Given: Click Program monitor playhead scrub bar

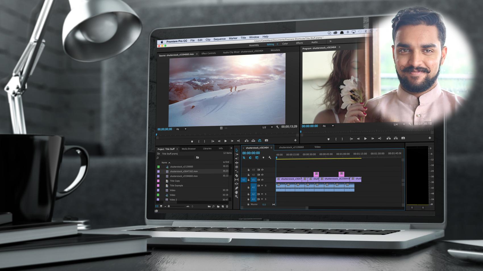Looking at the screenshot, I should tap(367, 132).
